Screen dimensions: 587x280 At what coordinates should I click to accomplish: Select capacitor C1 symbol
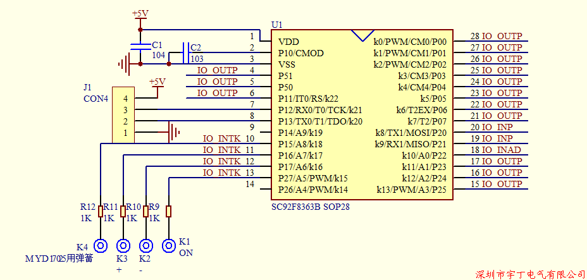pyautogui.click(x=140, y=47)
